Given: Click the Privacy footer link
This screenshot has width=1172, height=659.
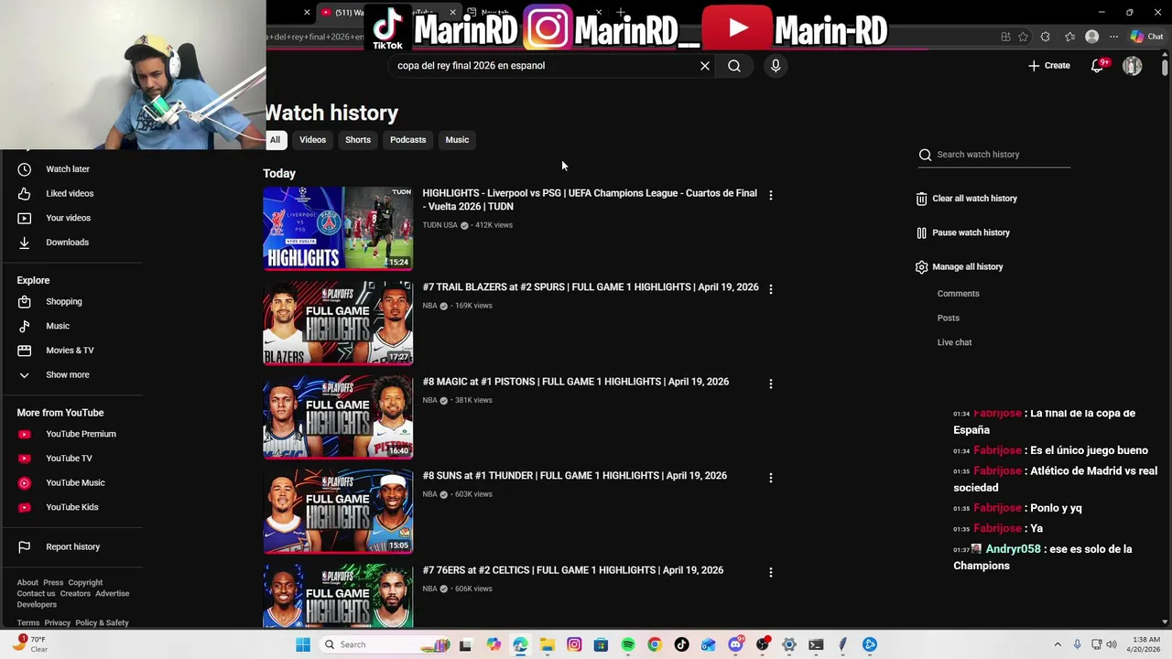Looking at the screenshot, I should [58, 623].
